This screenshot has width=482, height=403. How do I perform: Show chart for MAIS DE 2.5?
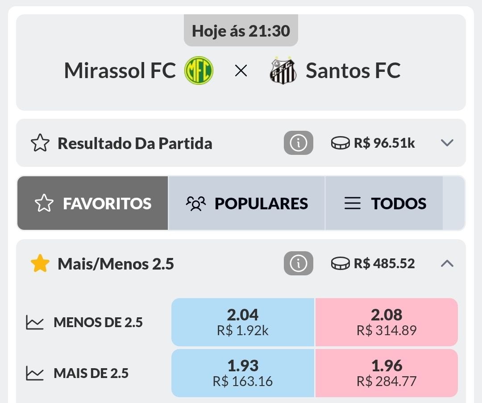pos(35,373)
